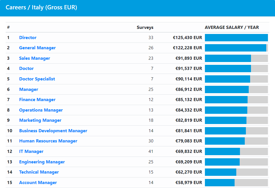The height and width of the screenshot is (188, 275).
Task: Open the Doctor Specialist link
Action: click(x=37, y=79)
